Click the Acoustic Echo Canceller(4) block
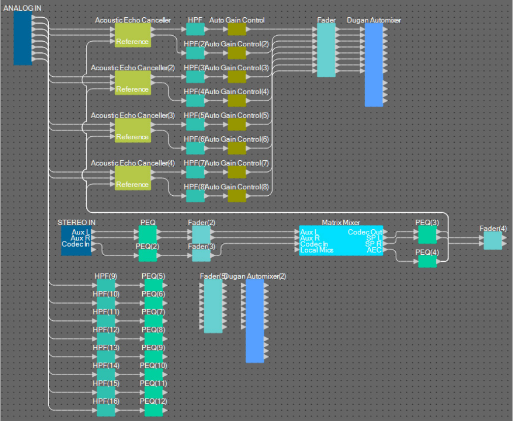The width and height of the screenshot is (513, 421). (133, 178)
